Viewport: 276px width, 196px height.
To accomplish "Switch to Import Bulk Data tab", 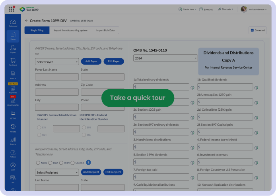I will (x=105, y=30).
